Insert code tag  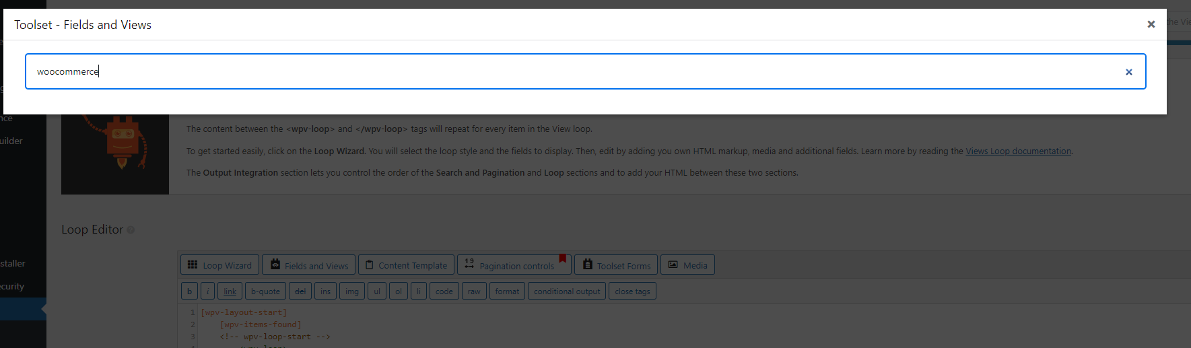[444, 291]
